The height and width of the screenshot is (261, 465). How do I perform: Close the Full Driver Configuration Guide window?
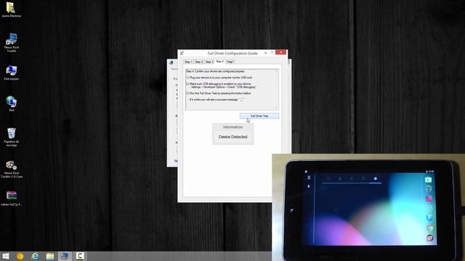tap(280, 52)
